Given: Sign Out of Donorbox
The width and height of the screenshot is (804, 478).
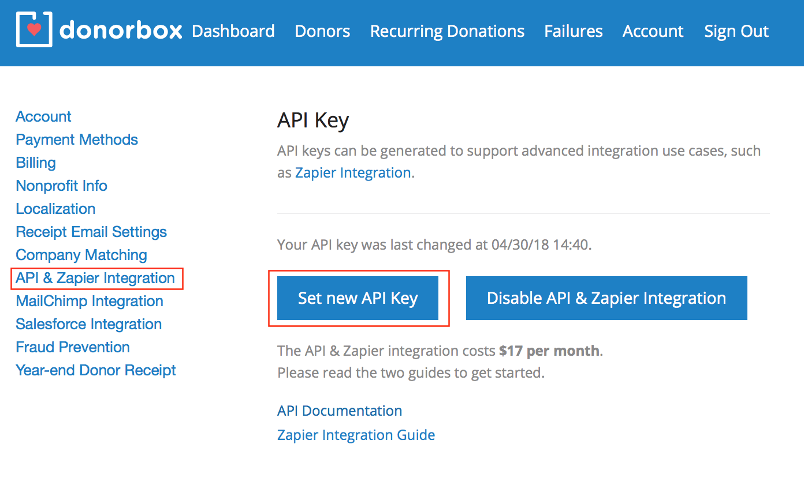Looking at the screenshot, I should click(736, 31).
